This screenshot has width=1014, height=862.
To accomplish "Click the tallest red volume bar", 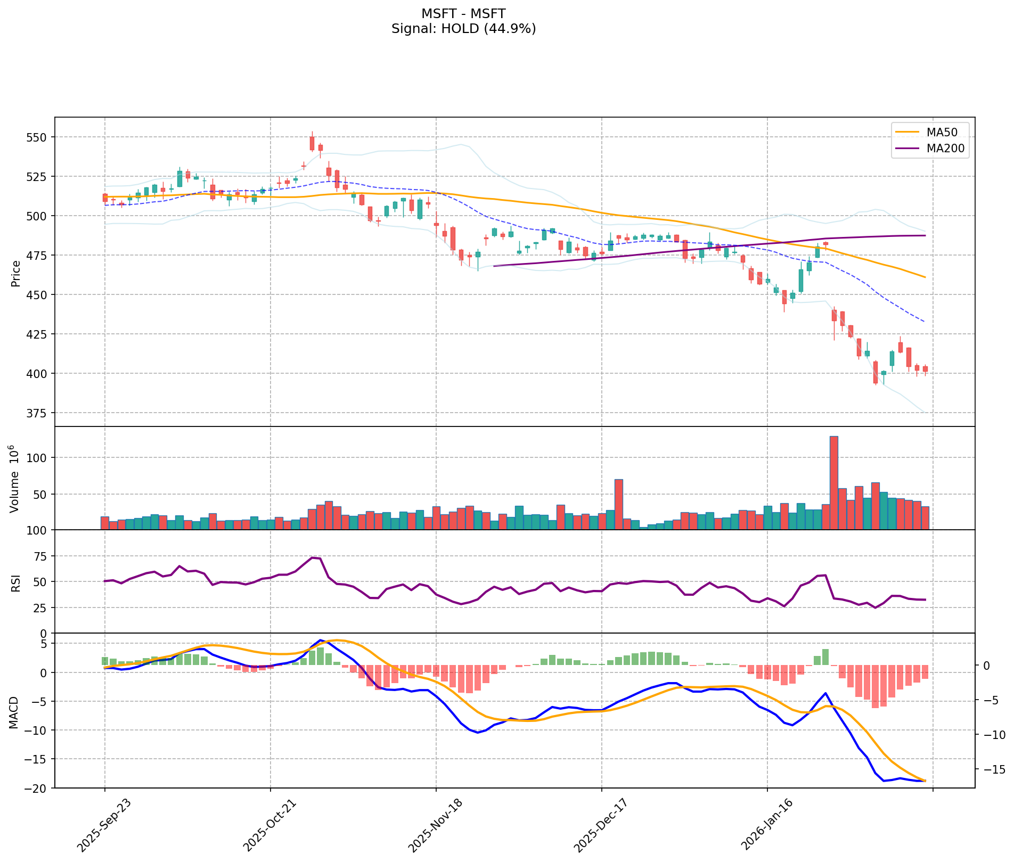I will pos(834,482).
